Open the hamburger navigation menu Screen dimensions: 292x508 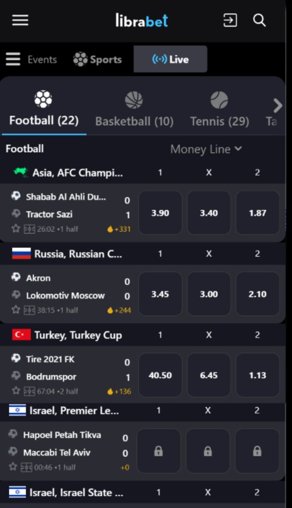[19, 20]
